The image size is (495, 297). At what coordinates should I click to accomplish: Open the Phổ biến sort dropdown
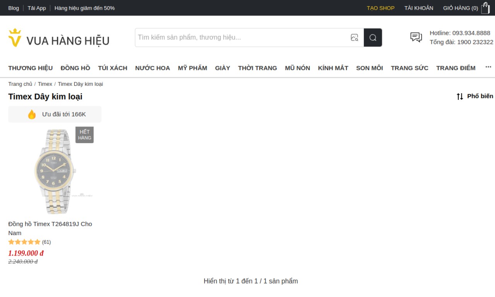click(x=480, y=96)
